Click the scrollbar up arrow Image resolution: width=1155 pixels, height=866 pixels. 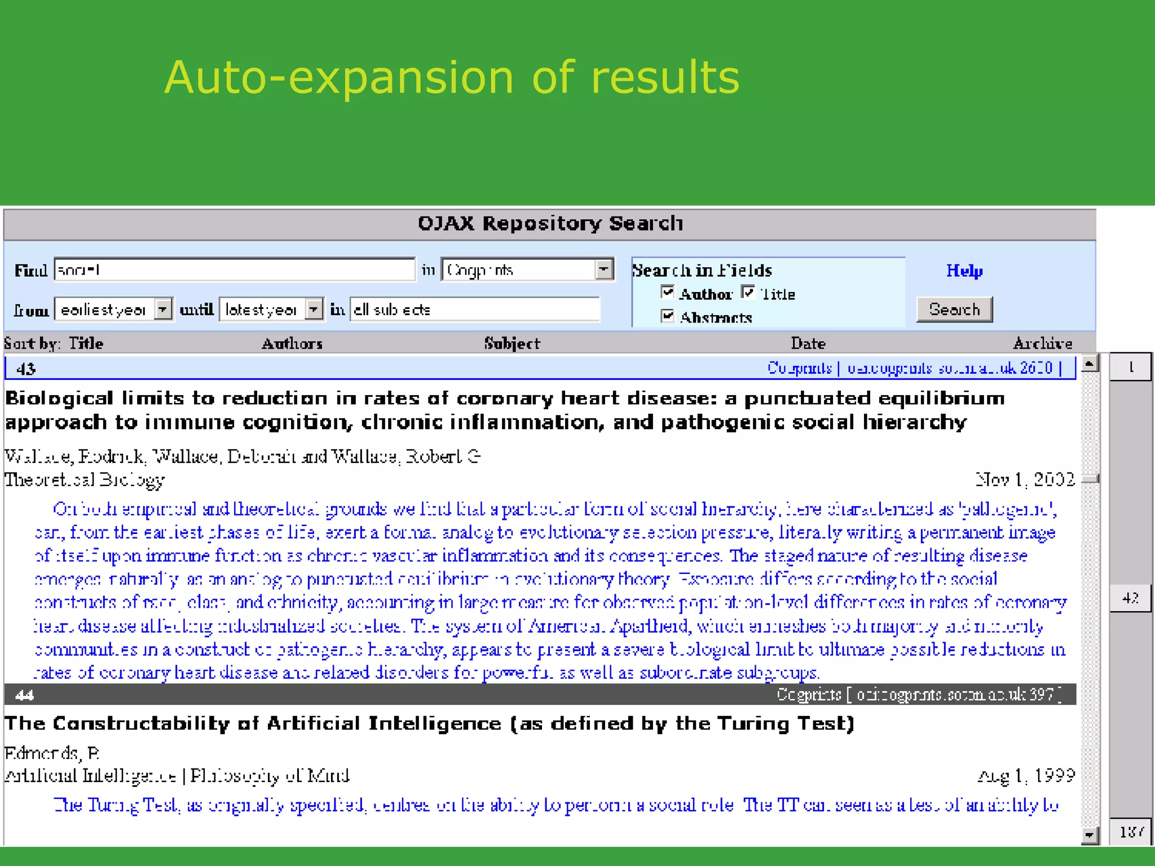[x=1090, y=364]
